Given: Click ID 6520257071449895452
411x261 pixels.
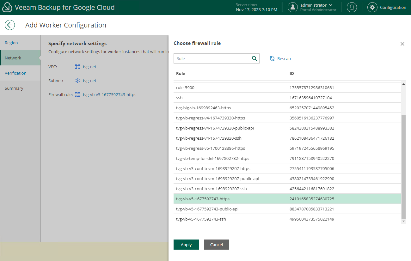Looking at the screenshot, I should (x=312, y=108).
